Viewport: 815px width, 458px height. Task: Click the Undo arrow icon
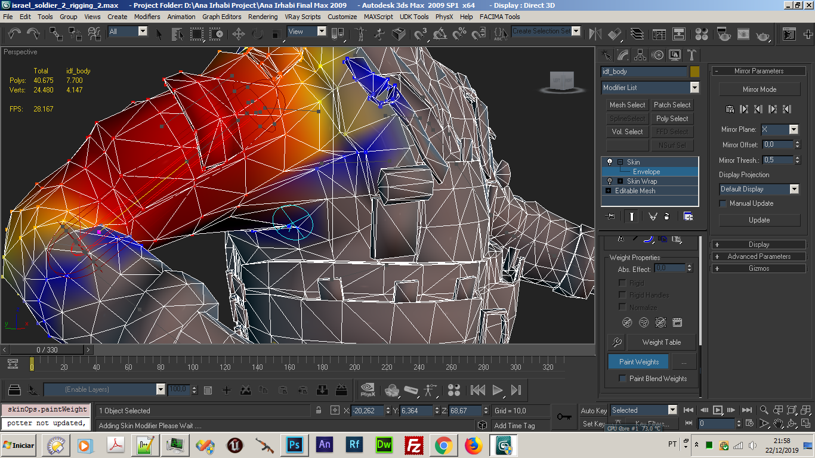[x=15, y=34]
